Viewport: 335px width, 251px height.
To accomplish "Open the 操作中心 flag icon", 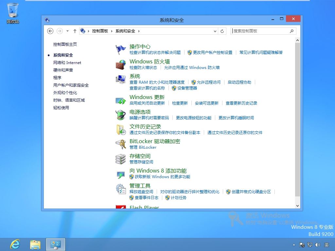I will pos(121,50).
